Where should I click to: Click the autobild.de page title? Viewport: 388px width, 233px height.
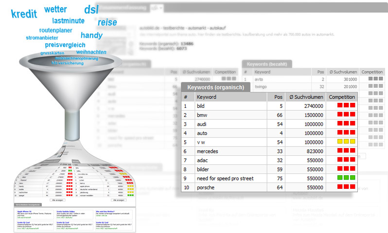click(x=182, y=28)
